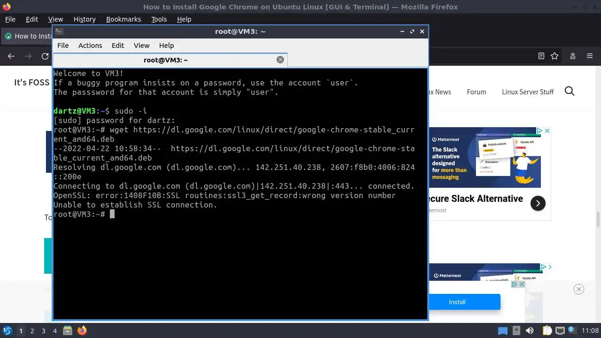Select the 'How to Install' Firefox tab
601x338 pixels.
pyautogui.click(x=27, y=36)
